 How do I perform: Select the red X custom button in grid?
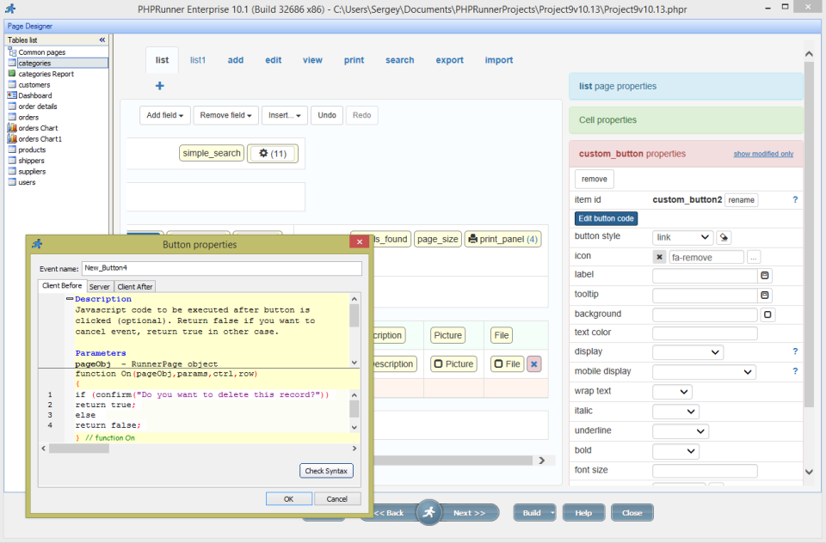pos(534,364)
